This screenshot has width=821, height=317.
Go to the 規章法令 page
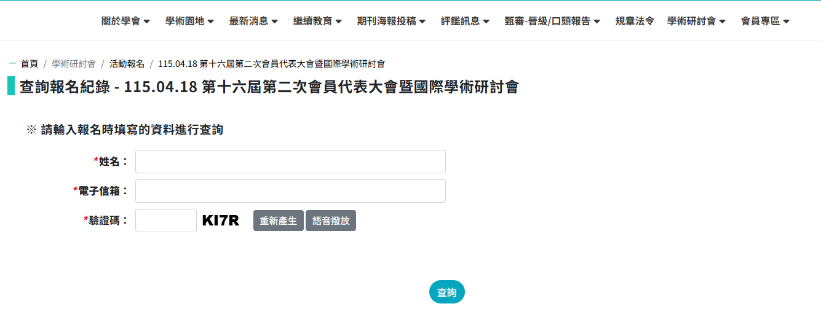click(x=635, y=21)
